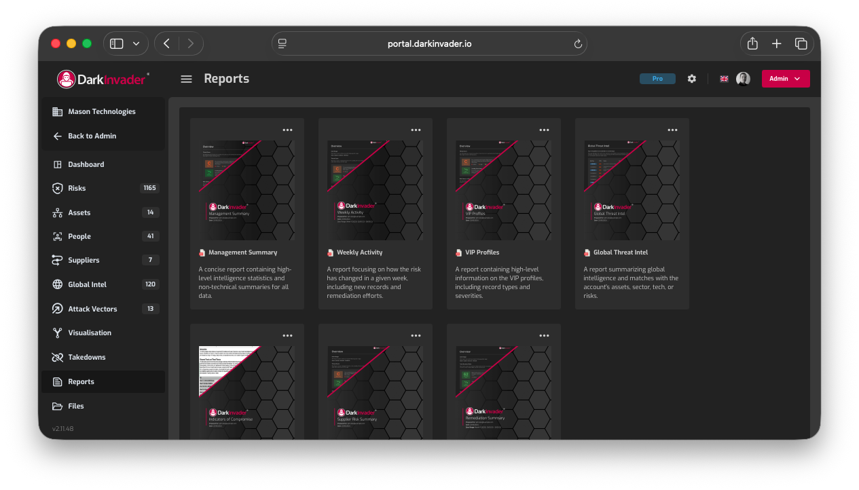Viewport: 859px width, 490px height.
Task: Show Safari tab overview
Action: coord(801,43)
